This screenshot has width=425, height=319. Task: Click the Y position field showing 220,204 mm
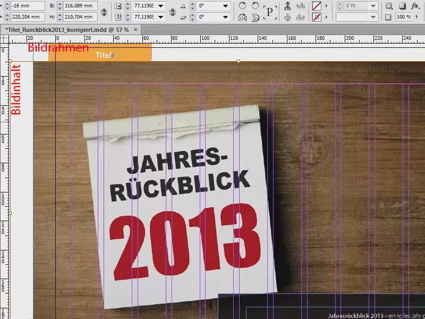coord(28,17)
